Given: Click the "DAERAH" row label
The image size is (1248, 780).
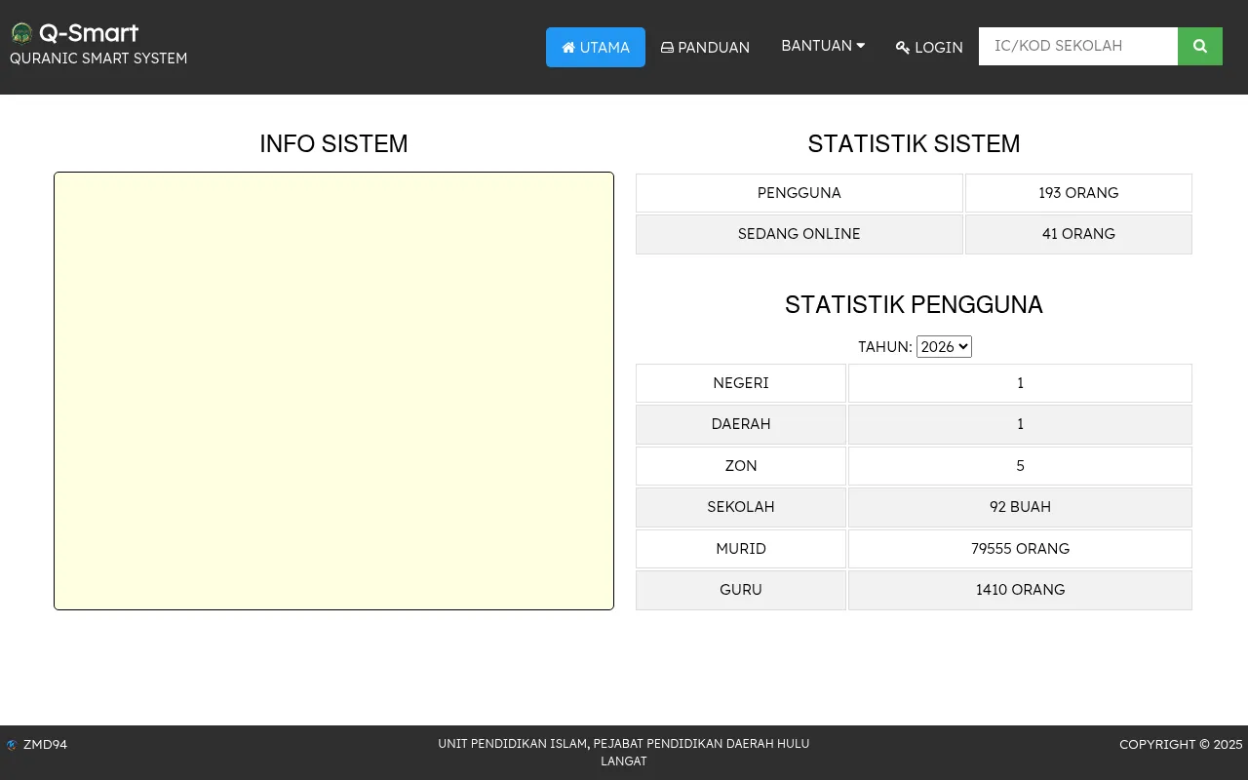Looking at the screenshot, I should pos(741,424).
